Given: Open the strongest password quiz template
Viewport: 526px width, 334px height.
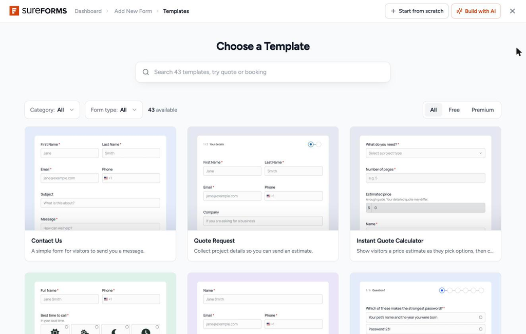Looking at the screenshot, I should [x=425, y=304].
